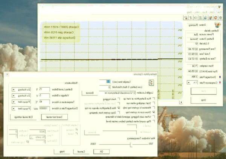Viewport: 226px width, 159px height.
Task: Click Browse next to Logfile Location
Action: [x=90, y=93]
